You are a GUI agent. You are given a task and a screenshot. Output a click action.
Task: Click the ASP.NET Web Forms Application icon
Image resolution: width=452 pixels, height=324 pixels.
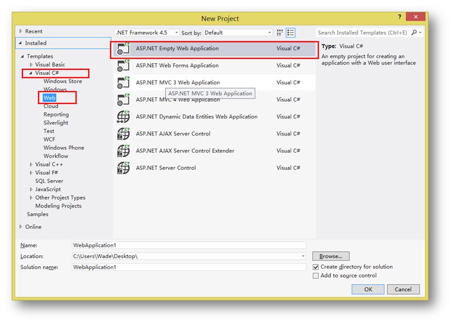coord(123,66)
